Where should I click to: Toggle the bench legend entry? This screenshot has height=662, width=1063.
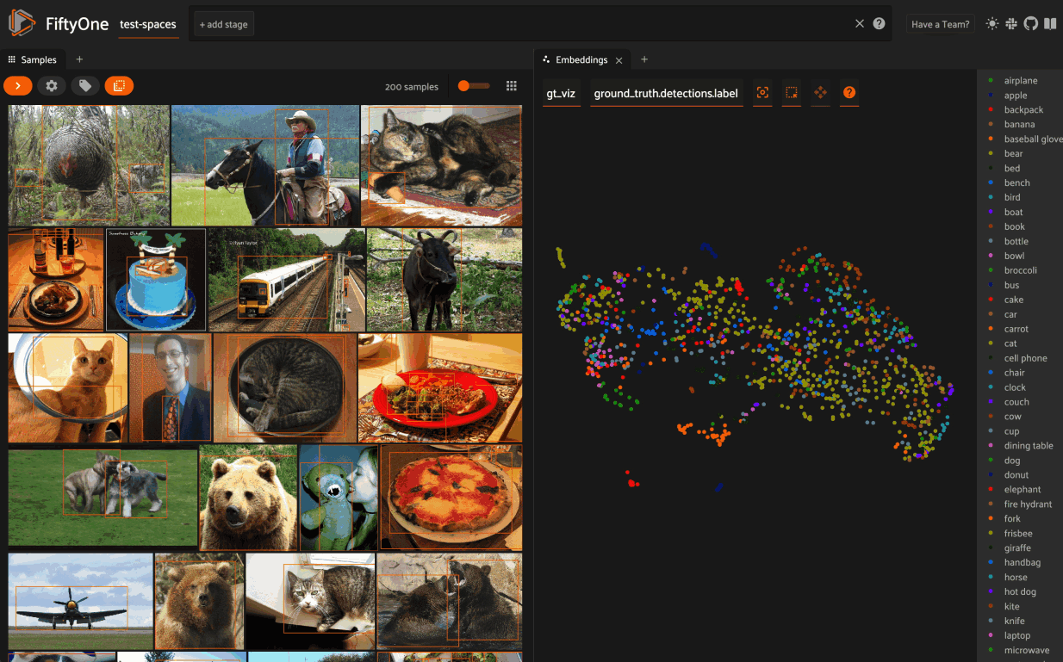pyautogui.click(x=1016, y=183)
